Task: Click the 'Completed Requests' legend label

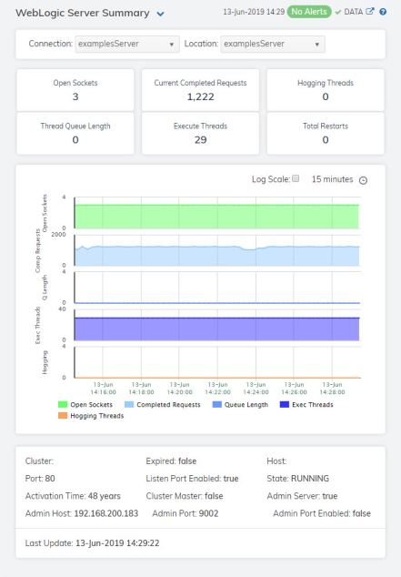Action: (169, 404)
